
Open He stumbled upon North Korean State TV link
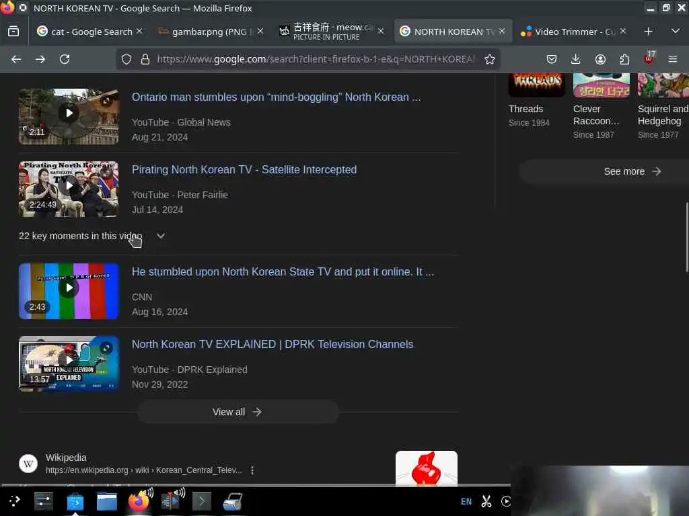click(283, 272)
